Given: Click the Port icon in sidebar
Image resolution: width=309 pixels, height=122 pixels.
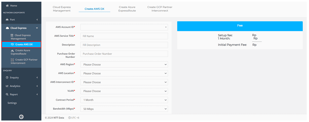Looking at the screenshot, I should 7,20.
